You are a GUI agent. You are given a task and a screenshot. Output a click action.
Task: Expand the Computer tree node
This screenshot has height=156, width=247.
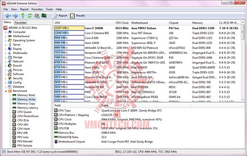(x=6, y=32)
